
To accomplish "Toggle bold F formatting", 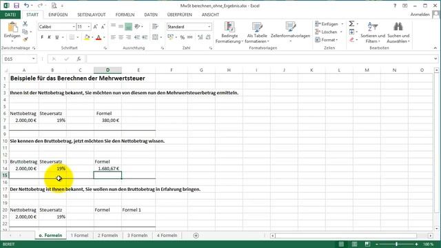I will [42, 37].
